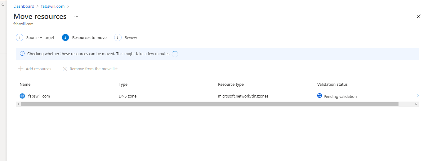Click the info icon in the banner
The height and width of the screenshot is (161, 423).
click(22, 54)
